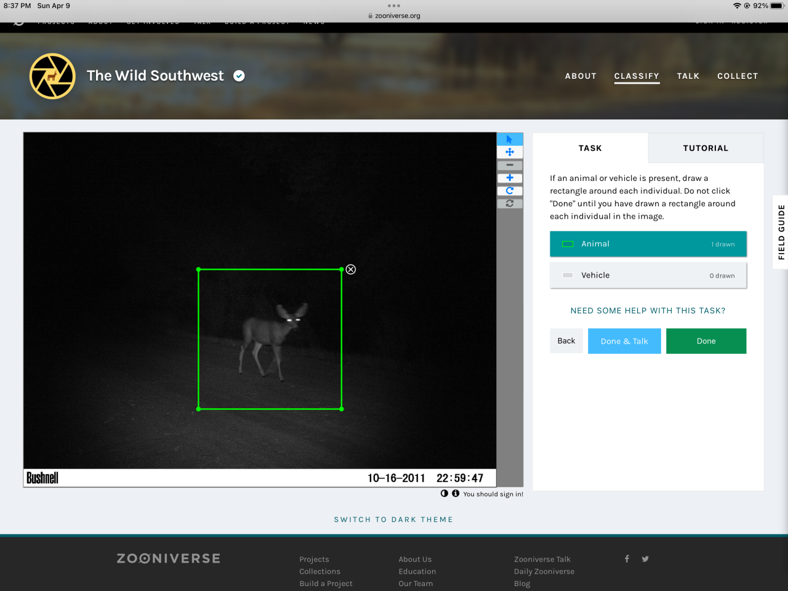Open footer About Us link

click(x=415, y=559)
